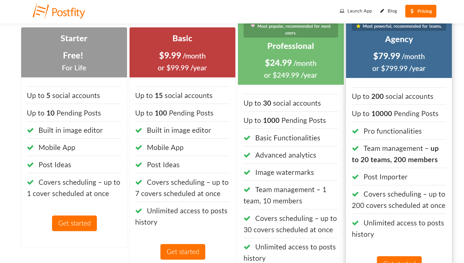Image resolution: width=464 pixels, height=263 pixels.
Task: Click the heart icon on Professional banner
Action: click(x=253, y=26)
